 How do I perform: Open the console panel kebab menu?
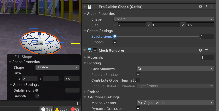click(x=77, y=104)
